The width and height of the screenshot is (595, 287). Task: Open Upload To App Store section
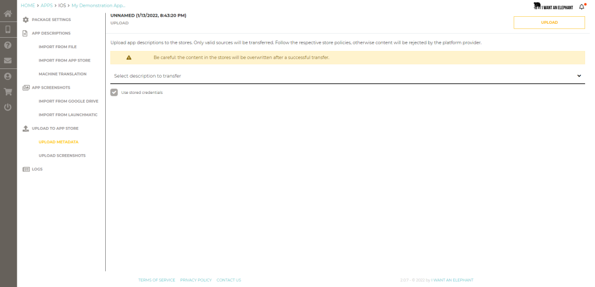pyautogui.click(x=55, y=128)
